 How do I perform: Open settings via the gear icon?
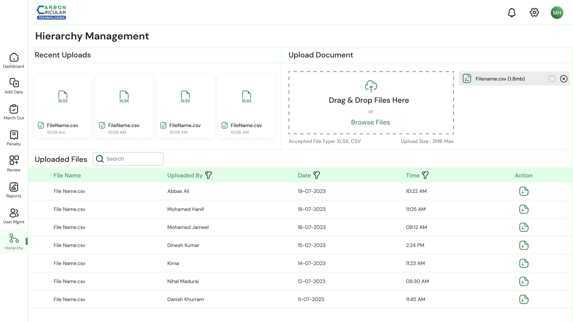pos(534,13)
